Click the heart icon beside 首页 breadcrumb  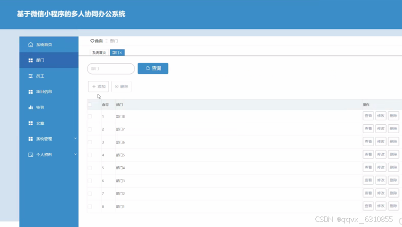click(x=92, y=41)
